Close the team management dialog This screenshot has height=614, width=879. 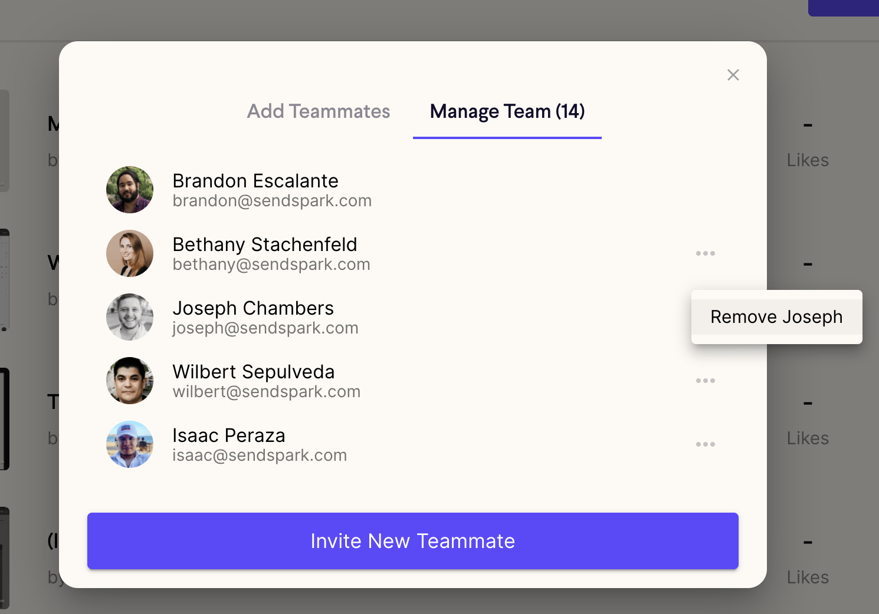tap(733, 75)
